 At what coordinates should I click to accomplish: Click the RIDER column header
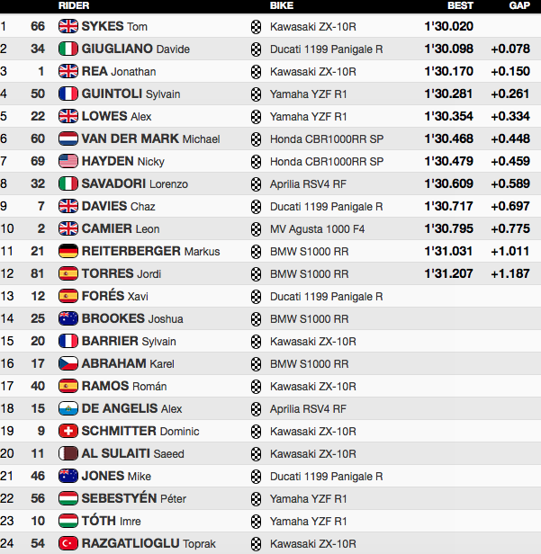(74, 5)
